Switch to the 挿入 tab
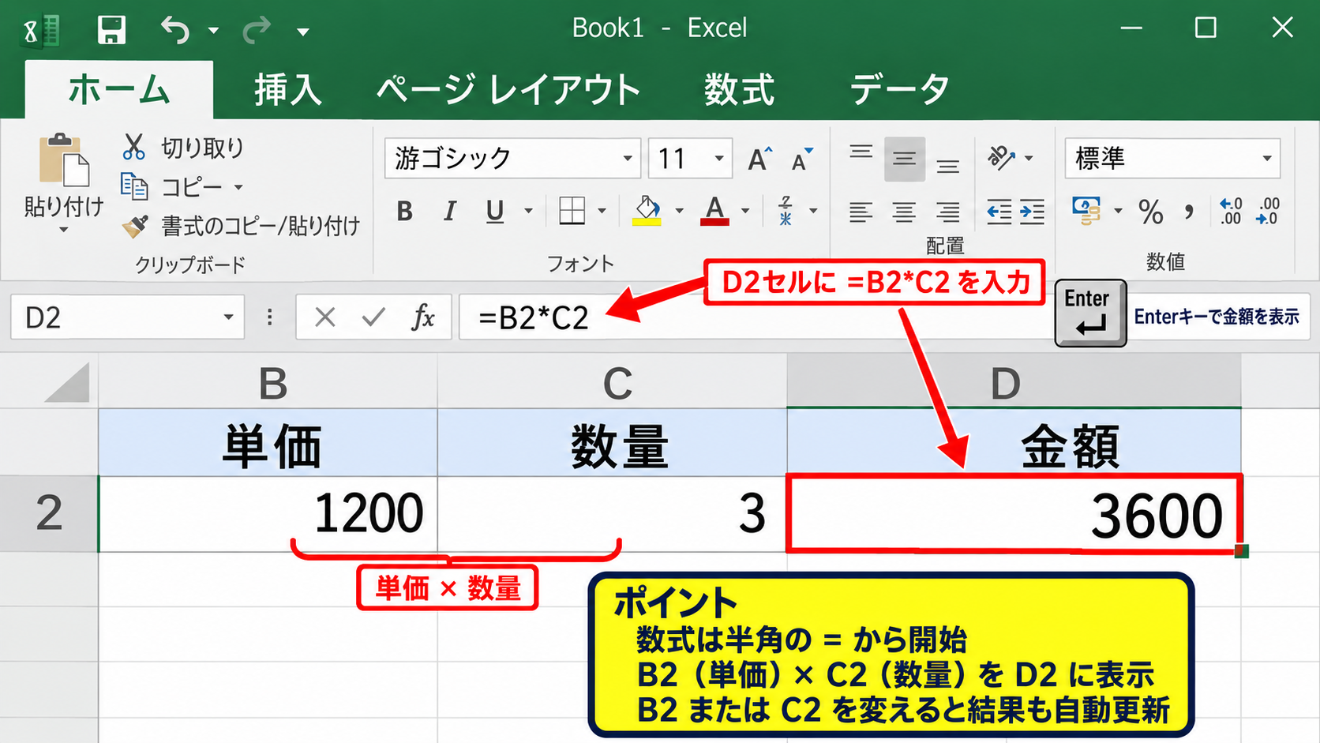 pyautogui.click(x=287, y=89)
